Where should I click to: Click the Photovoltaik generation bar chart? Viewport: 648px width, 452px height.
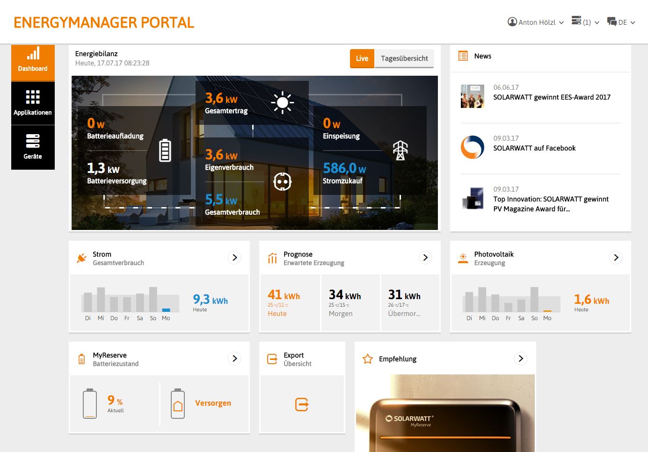coord(512,300)
